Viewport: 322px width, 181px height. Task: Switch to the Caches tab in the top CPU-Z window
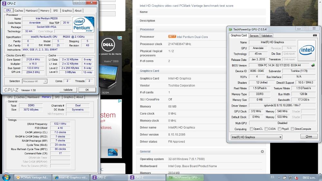tap(19, 11)
